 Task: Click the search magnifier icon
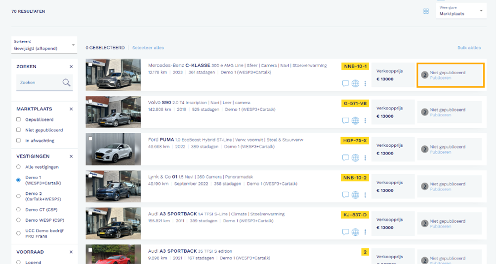66,82
